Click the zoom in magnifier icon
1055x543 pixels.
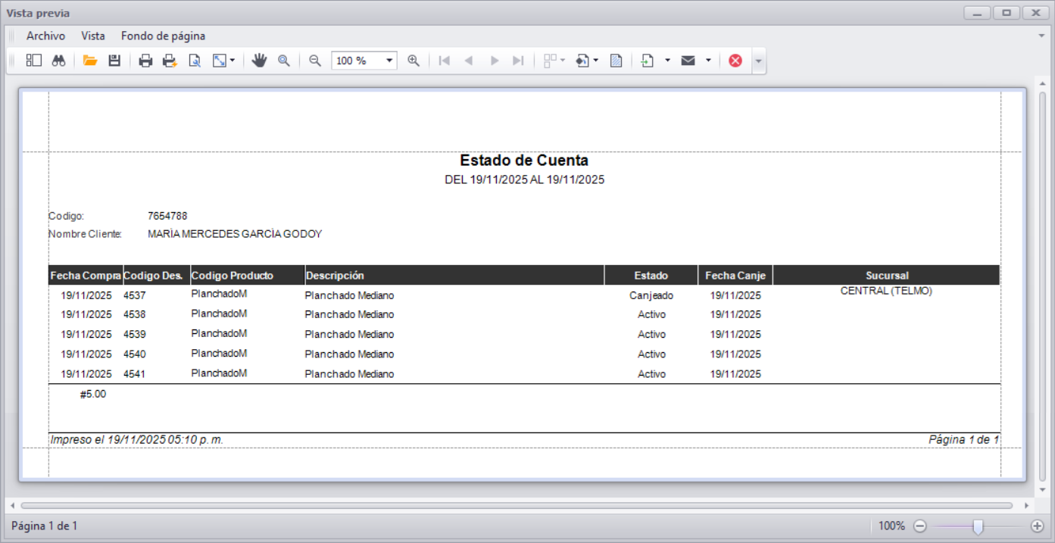[x=414, y=61]
